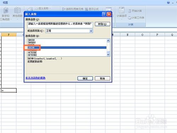The image size is (177, 133).
Task: Select column F header
Action: click(x=8, y=35)
